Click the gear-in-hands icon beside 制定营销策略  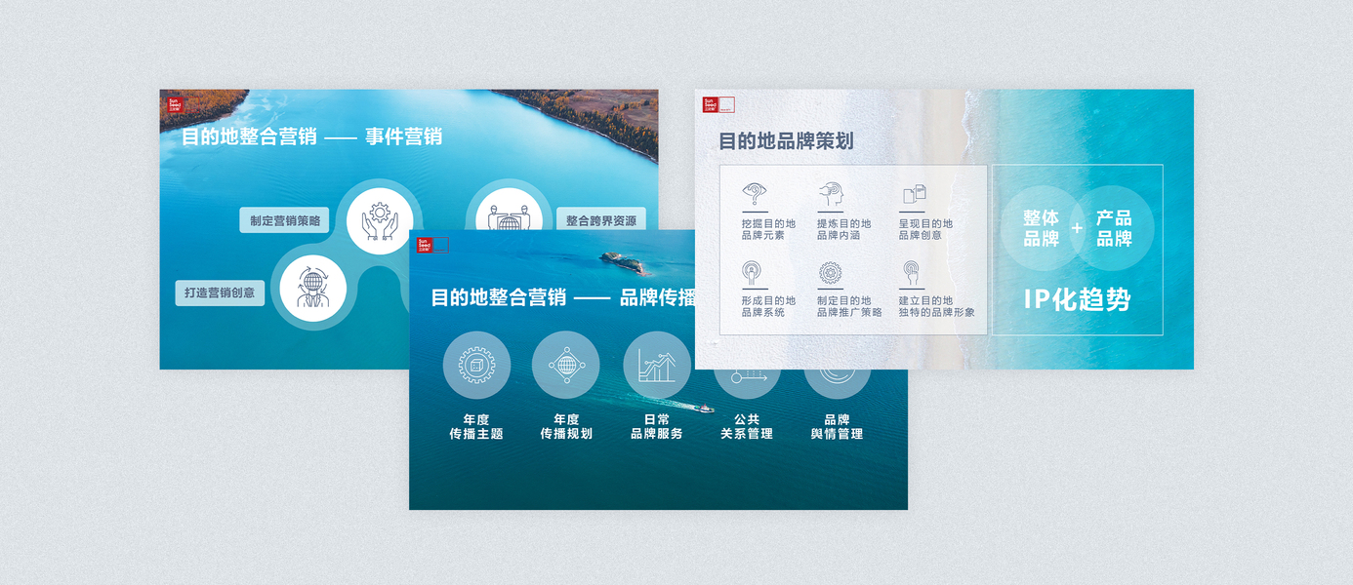pyautogui.click(x=379, y=221)
